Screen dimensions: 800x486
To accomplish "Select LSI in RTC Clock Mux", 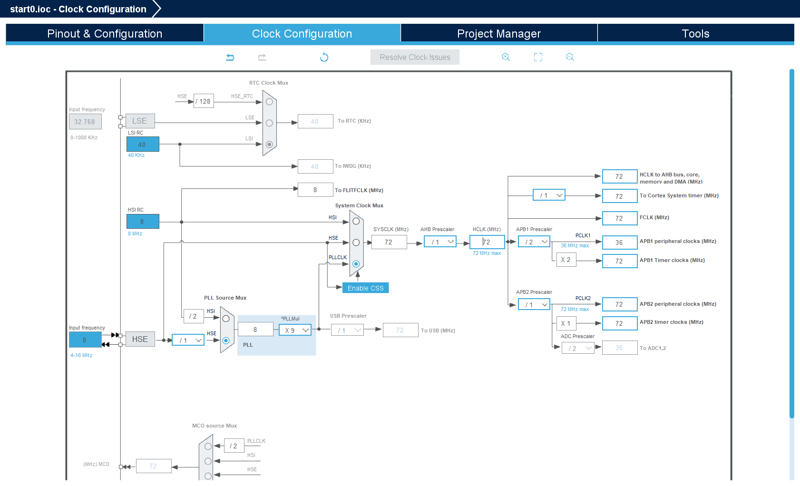I will (269, 144).
